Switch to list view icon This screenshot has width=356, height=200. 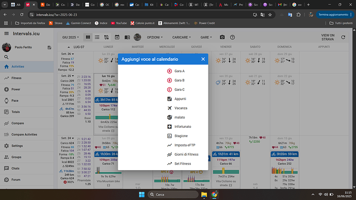pos(97,37)
